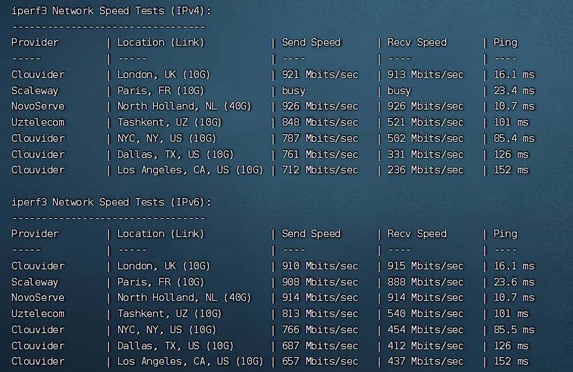Click the IPv4 iperf3 Network Speed Tests heading
The width and height of the screenshot is (573, 372).
point(112,11)
